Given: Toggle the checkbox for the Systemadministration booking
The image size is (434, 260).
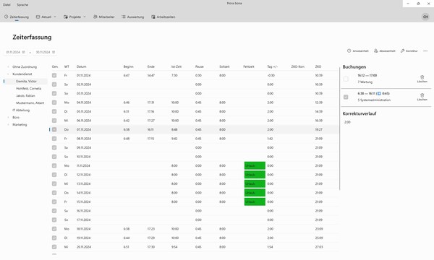Looking at the screenshot, I should (346, 97).
